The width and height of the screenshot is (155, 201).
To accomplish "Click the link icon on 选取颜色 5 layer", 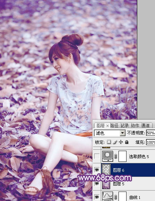I will pyautogui.click(x=116, y=156).
